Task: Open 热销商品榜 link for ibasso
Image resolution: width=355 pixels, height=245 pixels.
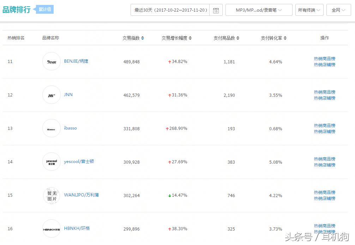Action: click(324, 125)
